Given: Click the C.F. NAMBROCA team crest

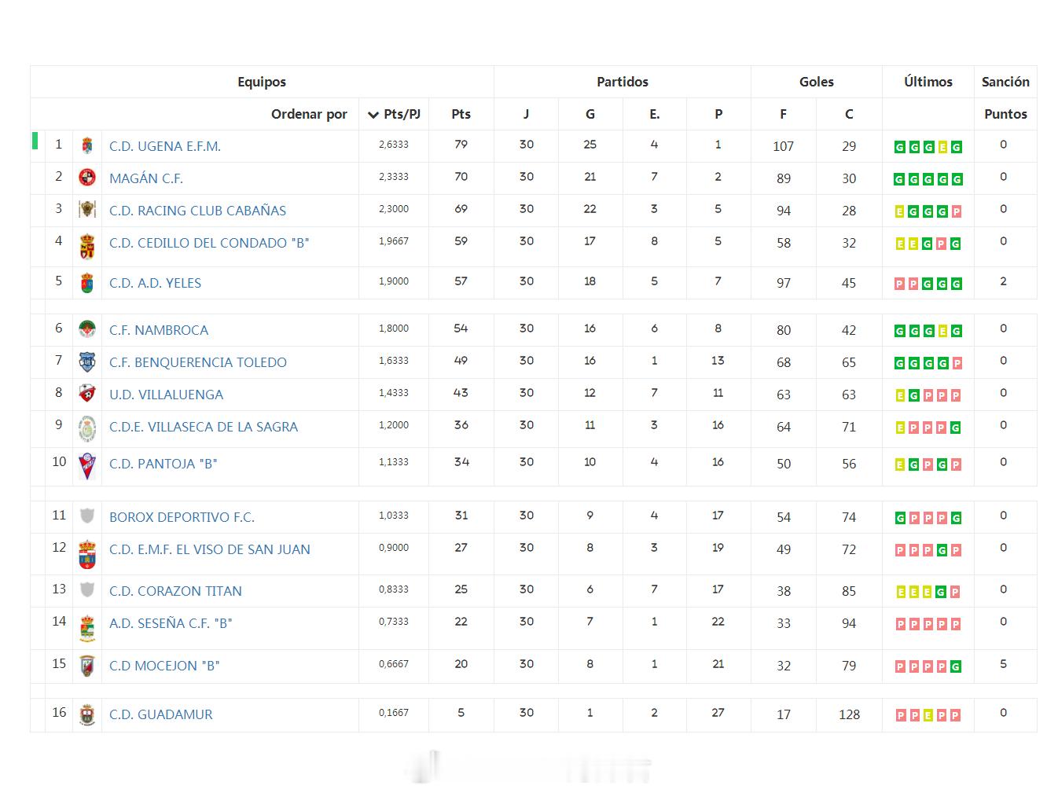Looking at the screenshot, I should pyautogui.click(x=87, y=329).
